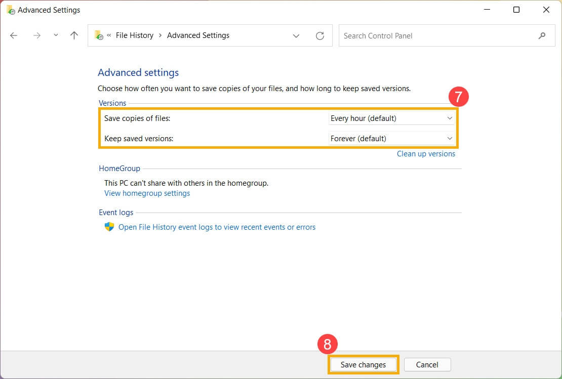The width and height of the screenshot is (562, 379).
Task: Click the folder icon in address bar
Action: [x=99, y=35]
